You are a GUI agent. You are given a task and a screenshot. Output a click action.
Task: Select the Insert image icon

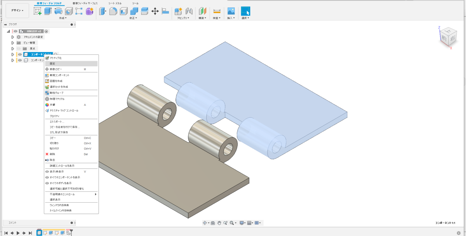pos(231,11)
